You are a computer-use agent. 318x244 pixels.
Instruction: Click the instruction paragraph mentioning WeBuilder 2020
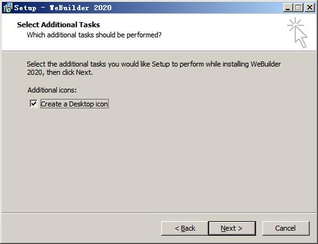tap(154, 68)
